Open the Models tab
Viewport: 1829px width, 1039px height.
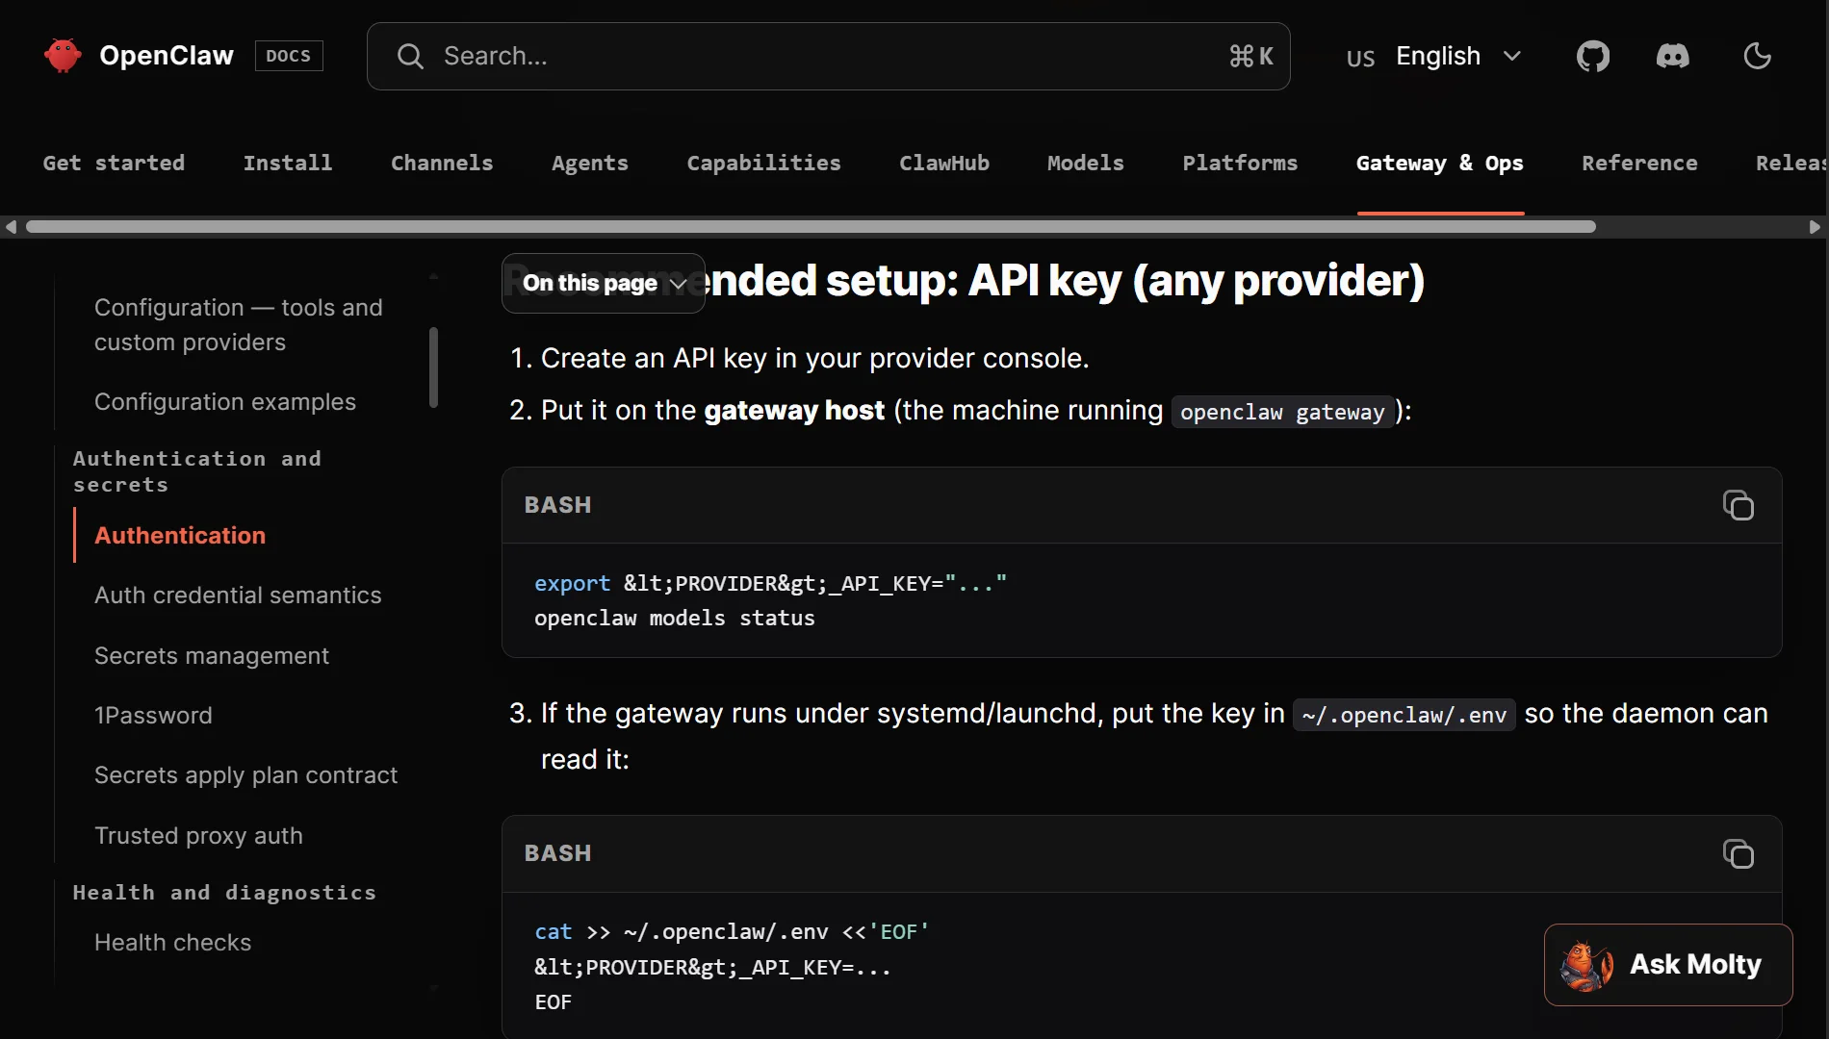[1086, 163]
